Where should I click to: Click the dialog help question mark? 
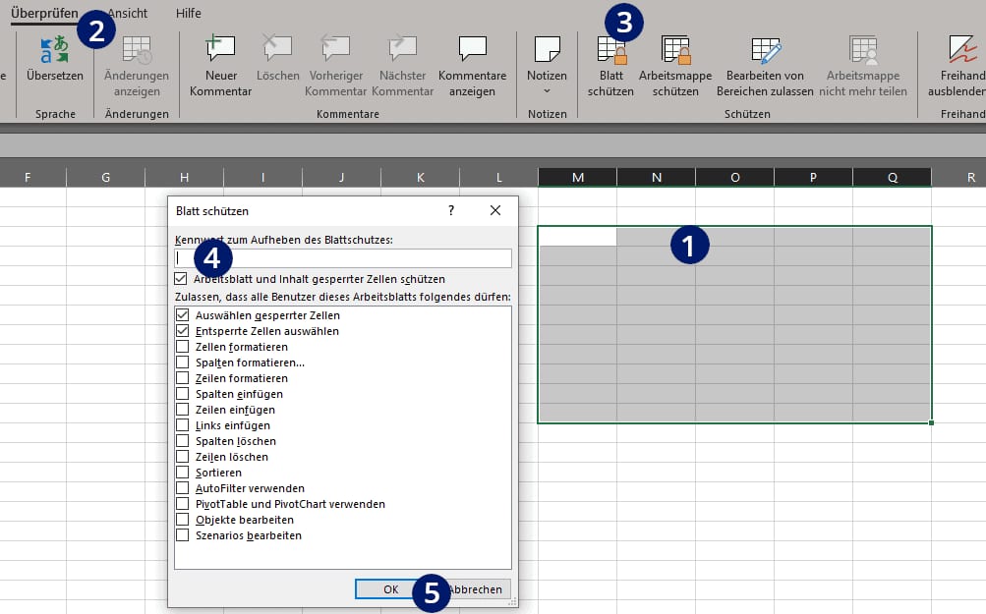pos(451,210)
